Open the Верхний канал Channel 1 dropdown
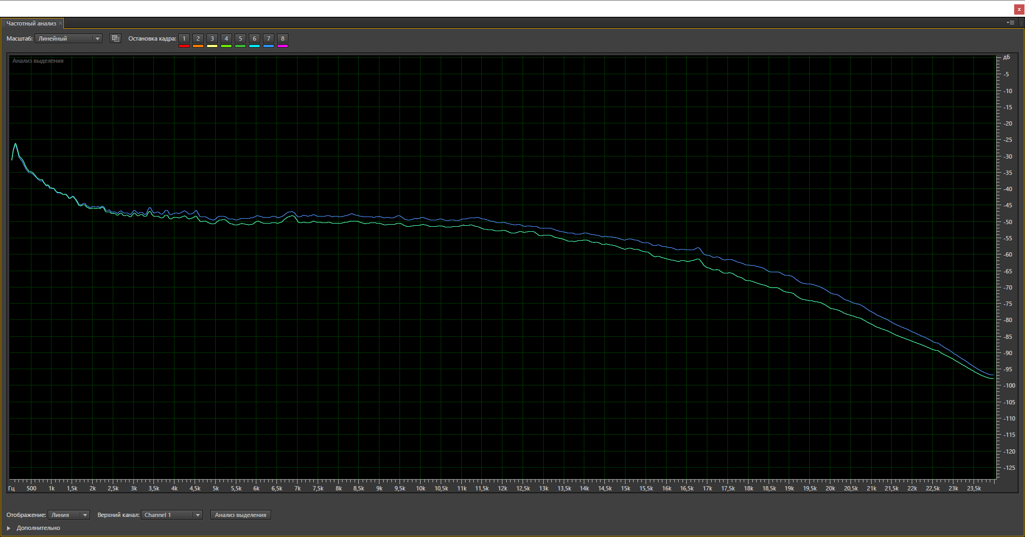This screenshot has width=1025, height=537. point(171,515)
